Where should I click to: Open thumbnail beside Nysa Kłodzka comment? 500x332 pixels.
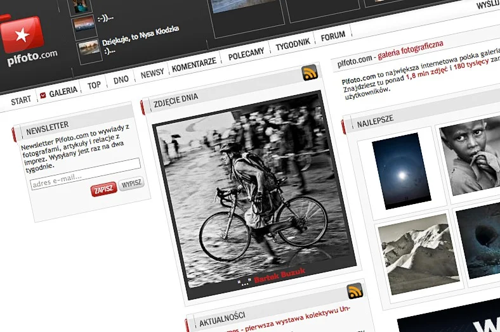89,48
